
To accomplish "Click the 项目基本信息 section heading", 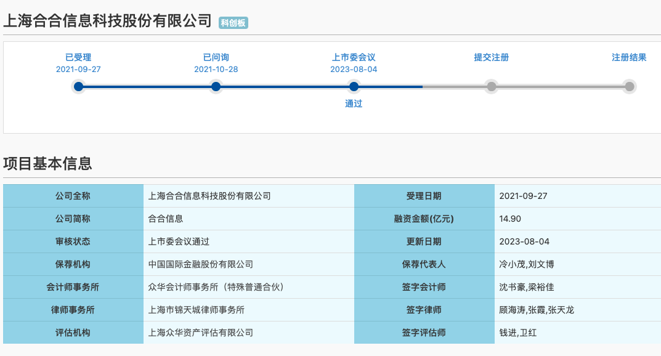I will pyautogui.click(x=47, y=163).
